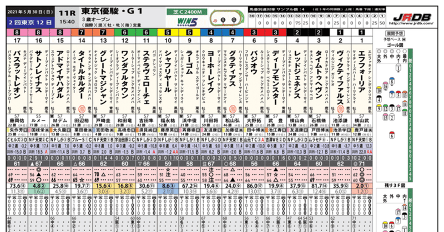The image size is (444, 232).
Task: Click the oval racecourse diagram icon
Action: click(x=227, y=18)
